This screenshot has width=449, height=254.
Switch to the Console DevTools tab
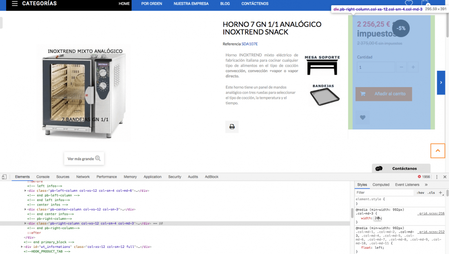coord(43,177)
